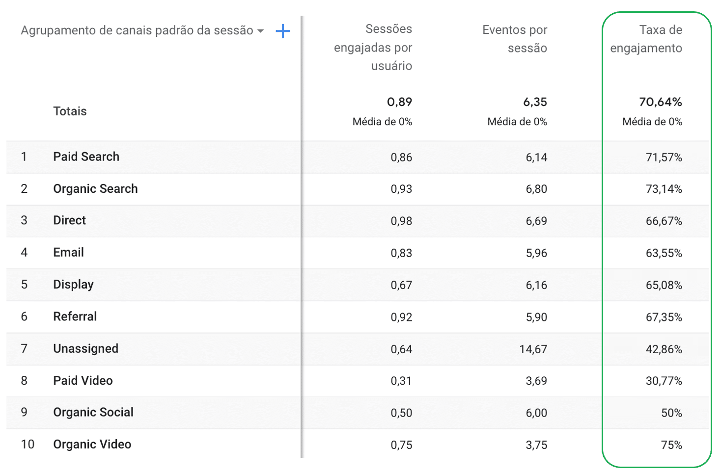This screenshot has width=720, height=473.
Task: Click the 70,64% total engagement rate
Action: [661, 102]
